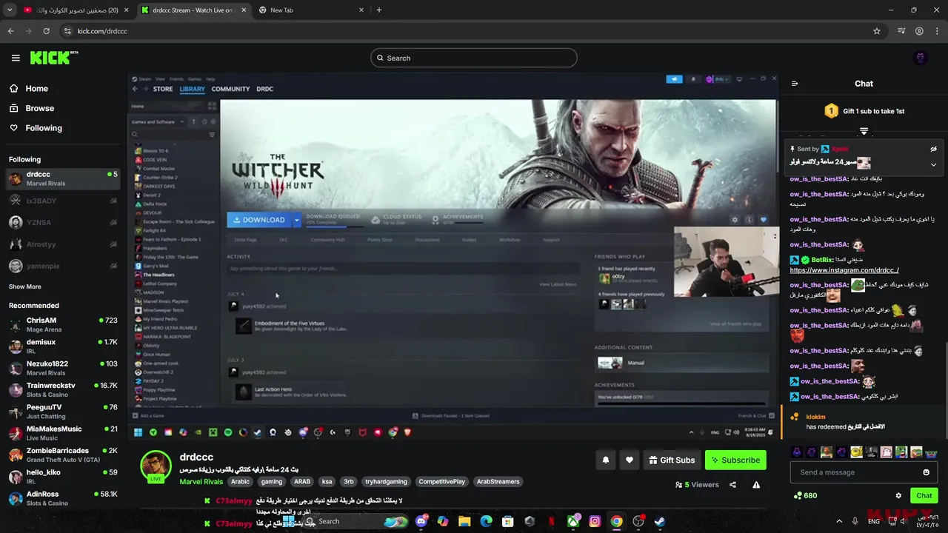The image size is (948, 533).
Task: Open Instagram from the taskbar
Action: point(595,521)
